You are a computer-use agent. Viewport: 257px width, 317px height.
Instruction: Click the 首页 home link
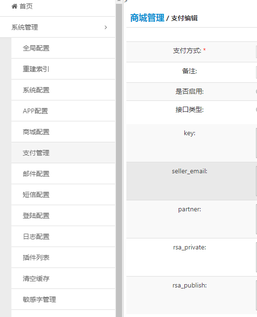click(26, 6)
